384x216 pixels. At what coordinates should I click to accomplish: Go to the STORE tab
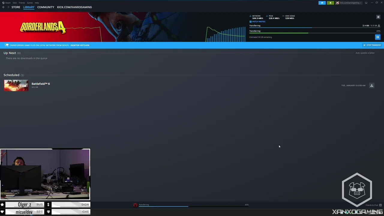point(16,7)
